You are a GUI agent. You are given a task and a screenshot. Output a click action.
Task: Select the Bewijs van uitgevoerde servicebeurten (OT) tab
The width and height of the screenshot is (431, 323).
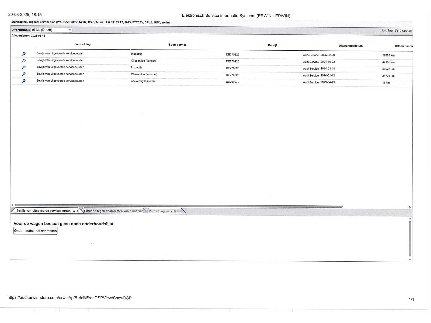click(x=47, y=211)
